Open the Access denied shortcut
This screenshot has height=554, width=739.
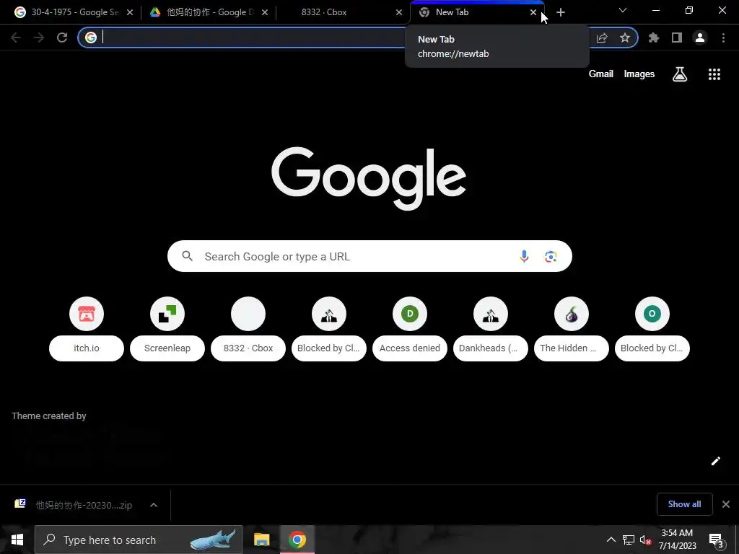tap(410, 329)
